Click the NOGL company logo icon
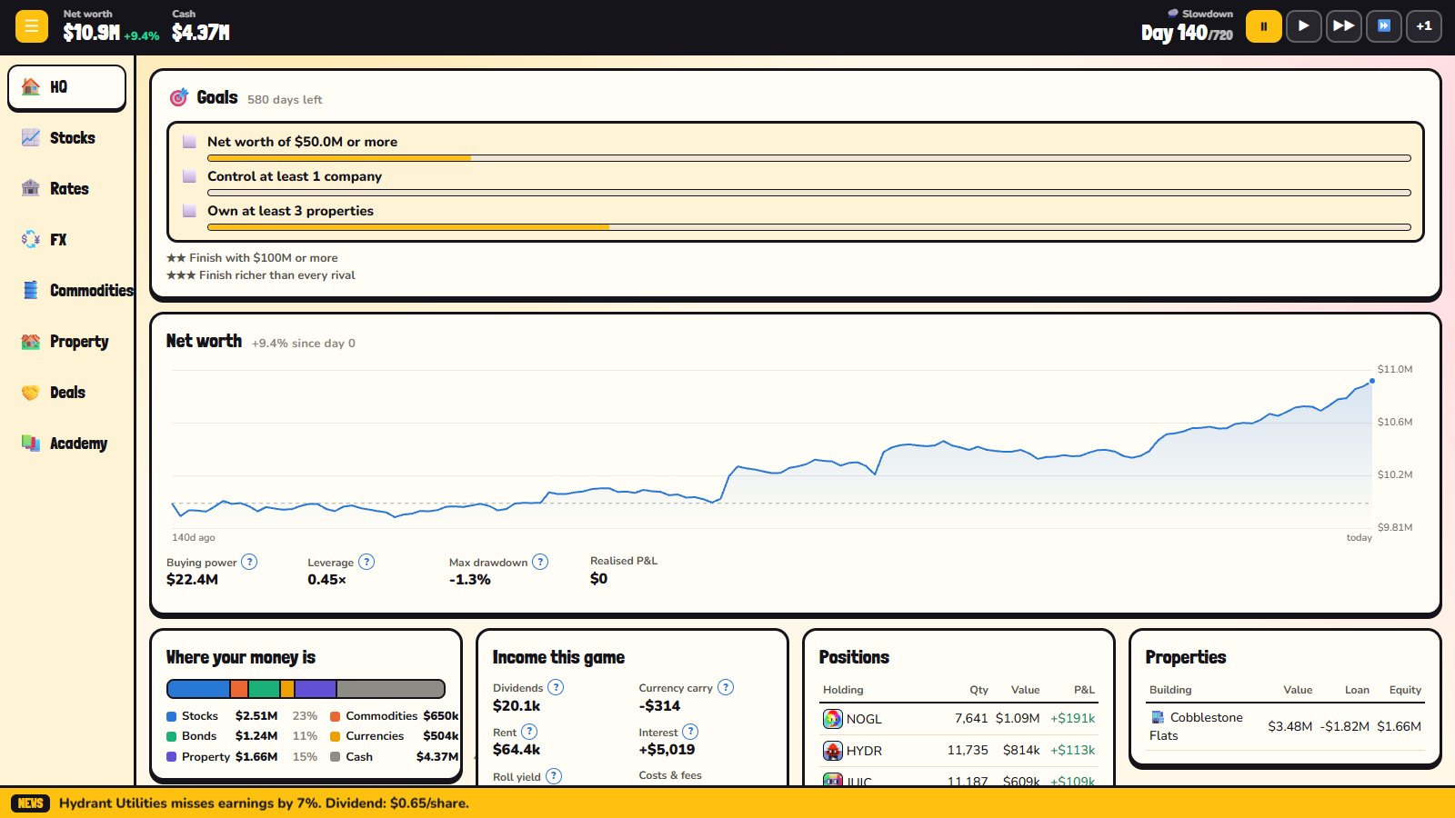The image size is (1455, 818). 833,719
